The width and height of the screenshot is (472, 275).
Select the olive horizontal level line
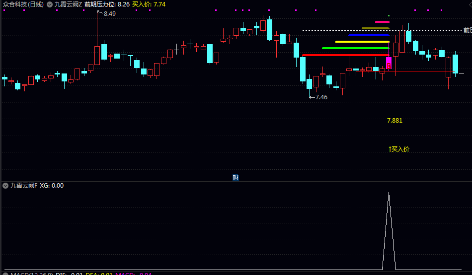[376, 28]
